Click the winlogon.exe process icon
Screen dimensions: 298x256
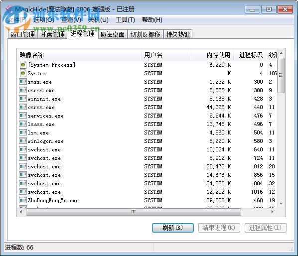point(23,141)
